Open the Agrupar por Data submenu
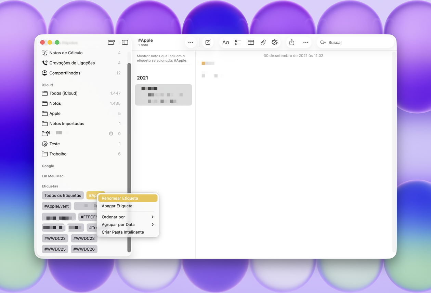The height and width of the screenshot is (293, 431). click(128, 224)
